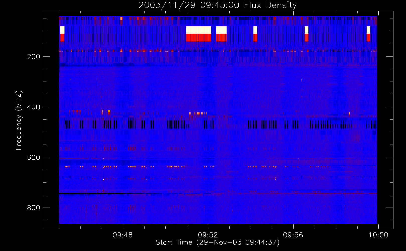Image resolution: width=406 pixels, height=251 pixels.
Task: Click the 10:00 time tick label
Action: coord(378,235)
